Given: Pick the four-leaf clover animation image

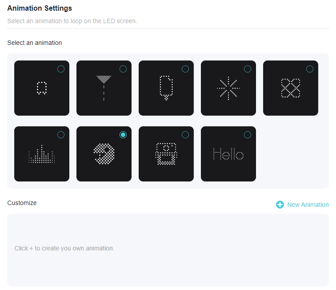Looking at the screenshot, I should [x=290, y=88].
